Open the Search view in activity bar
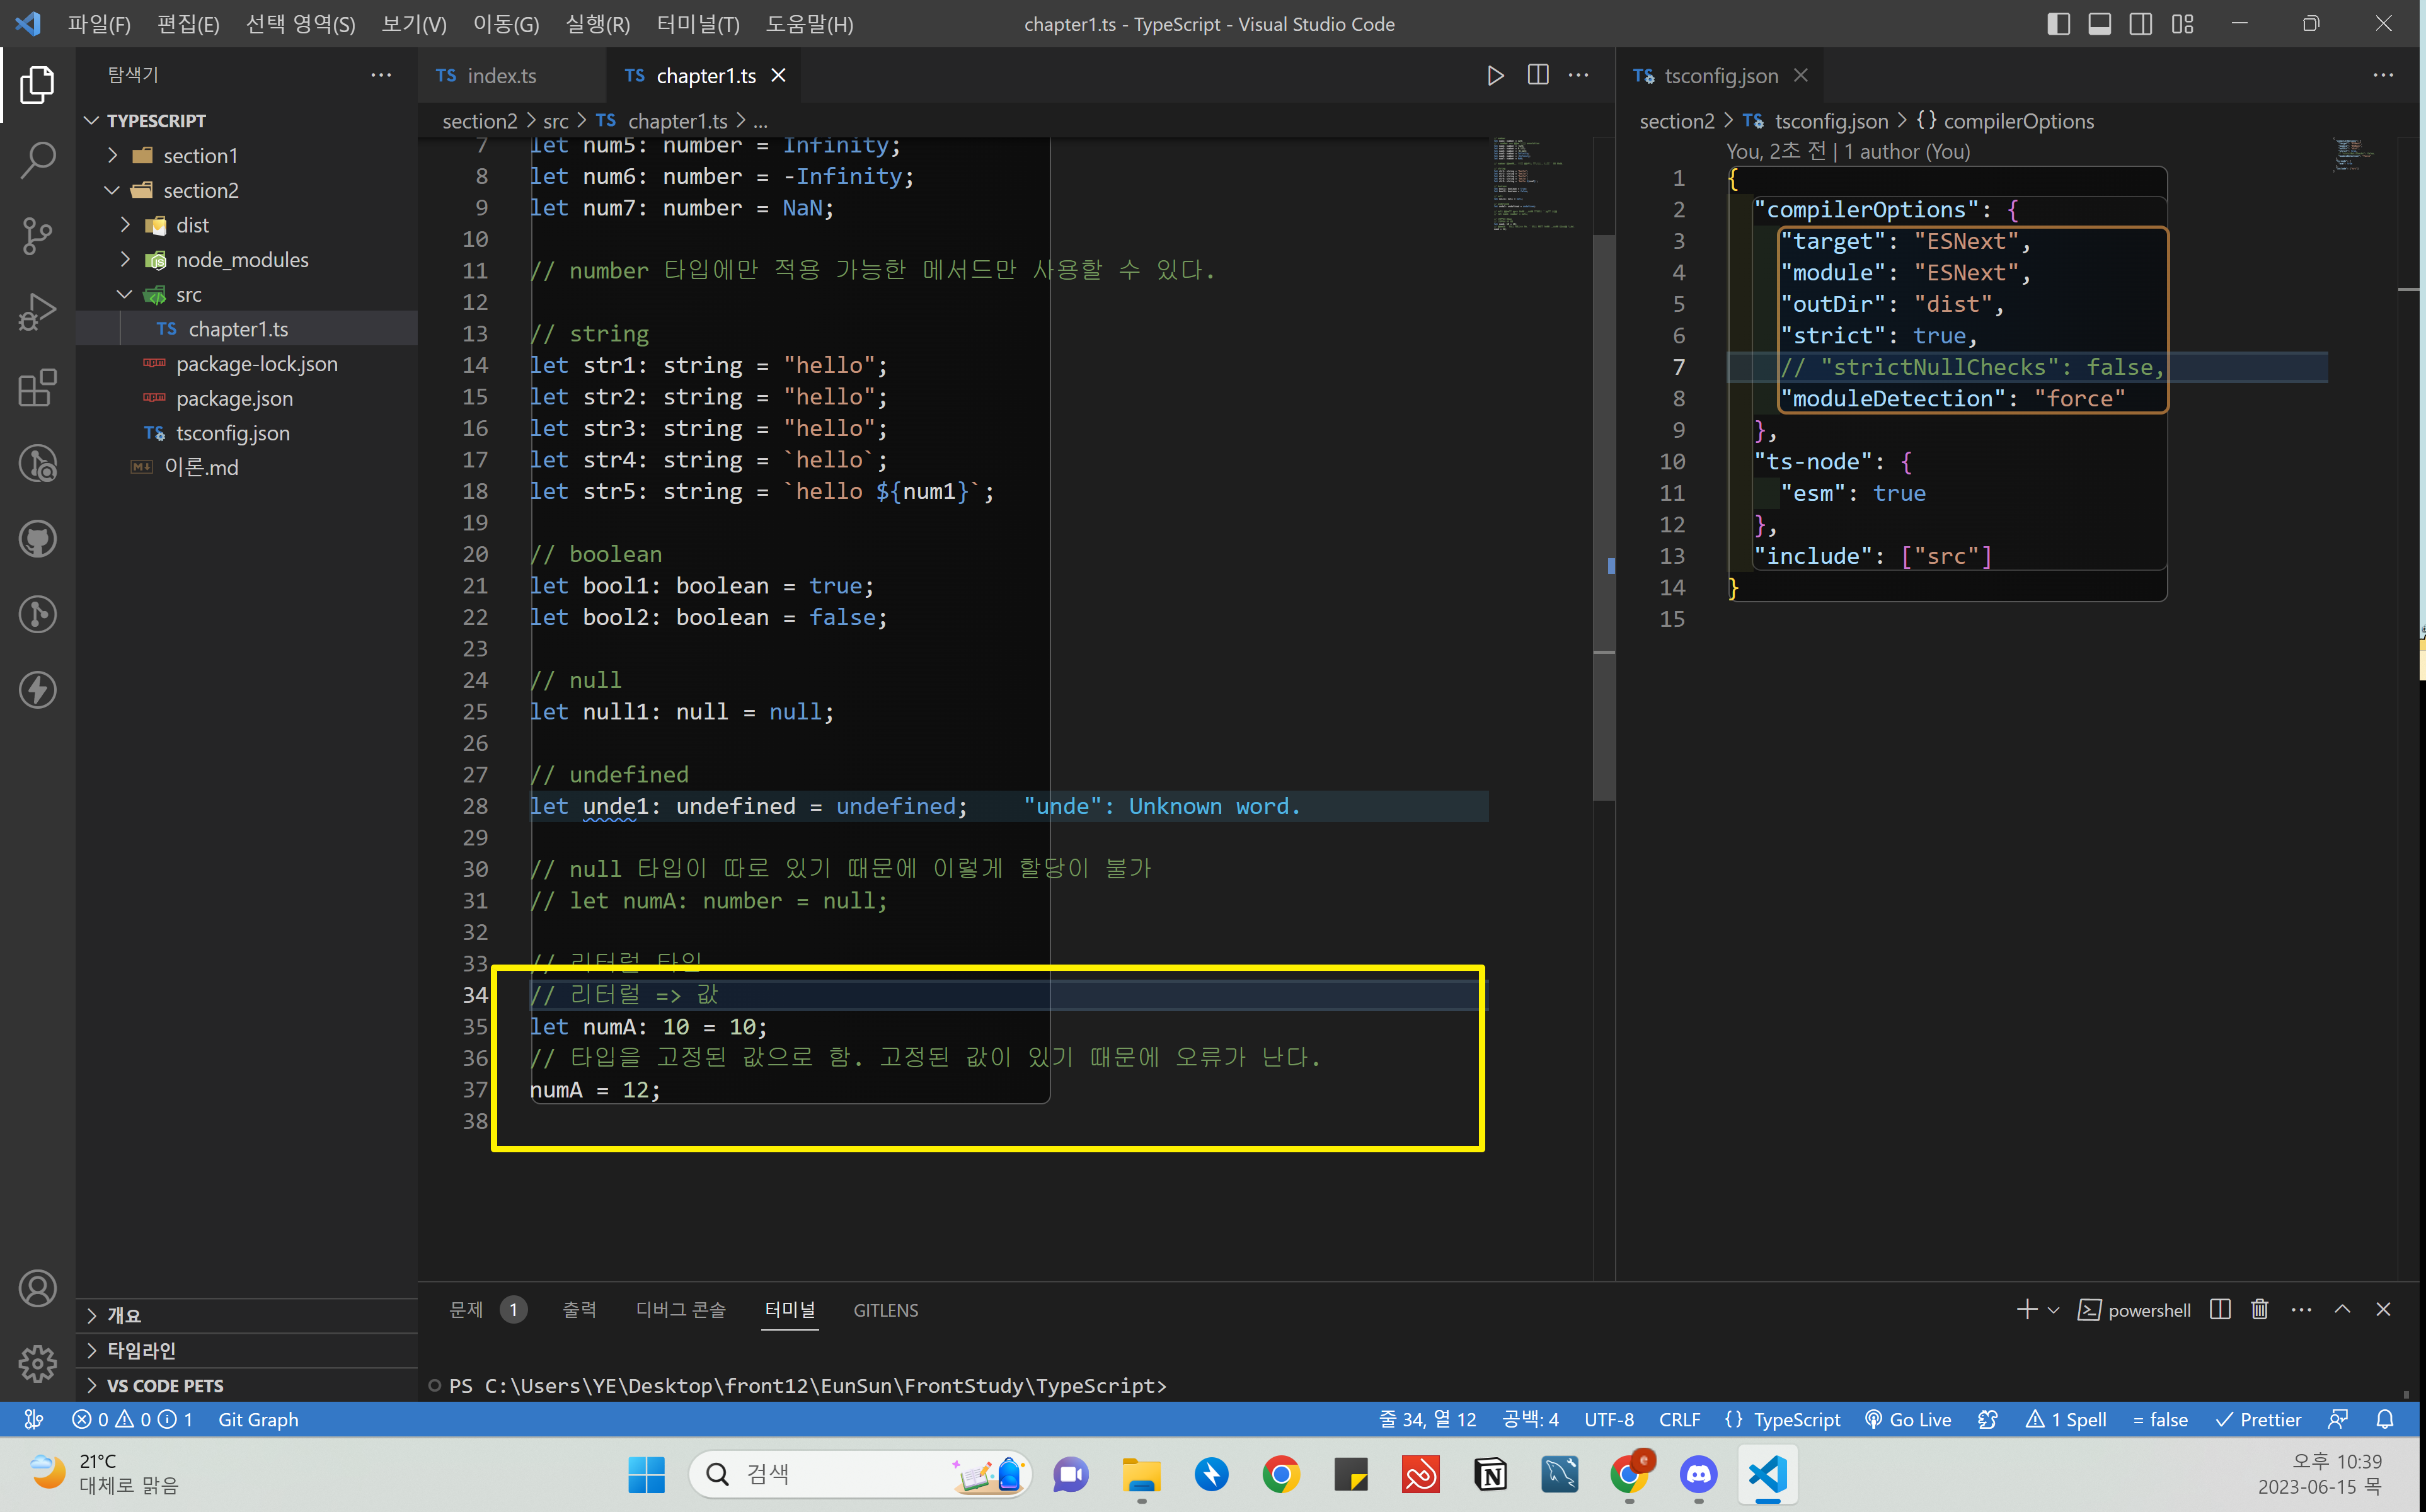Viewport: 2426px width, 1512px height. [x=37, y=159]
